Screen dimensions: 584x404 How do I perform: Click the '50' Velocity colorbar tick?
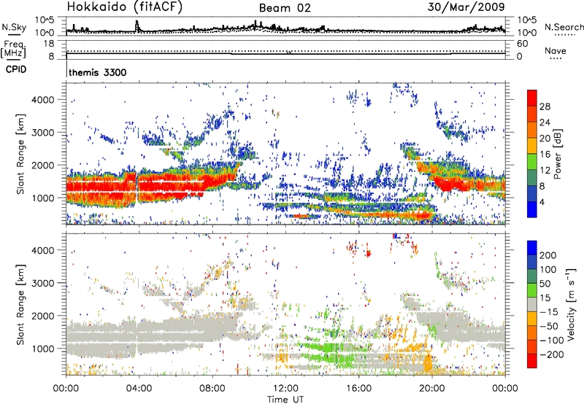(x=545, y=284)
